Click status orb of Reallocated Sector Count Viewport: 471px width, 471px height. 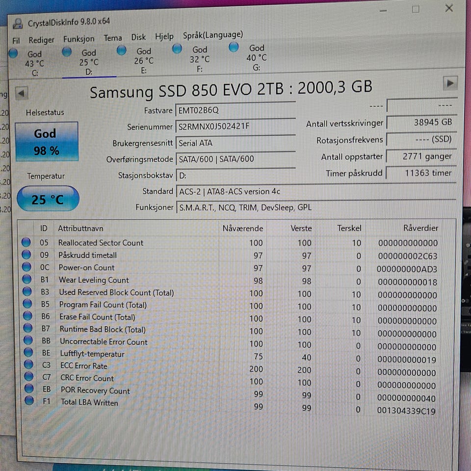point(26,242)
